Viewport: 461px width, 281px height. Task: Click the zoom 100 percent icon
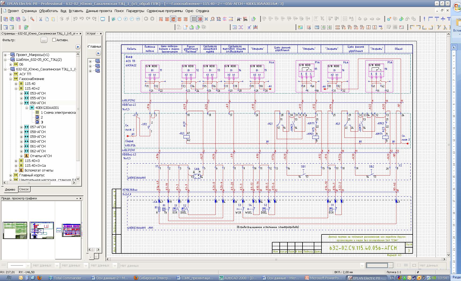click(138, 19)
